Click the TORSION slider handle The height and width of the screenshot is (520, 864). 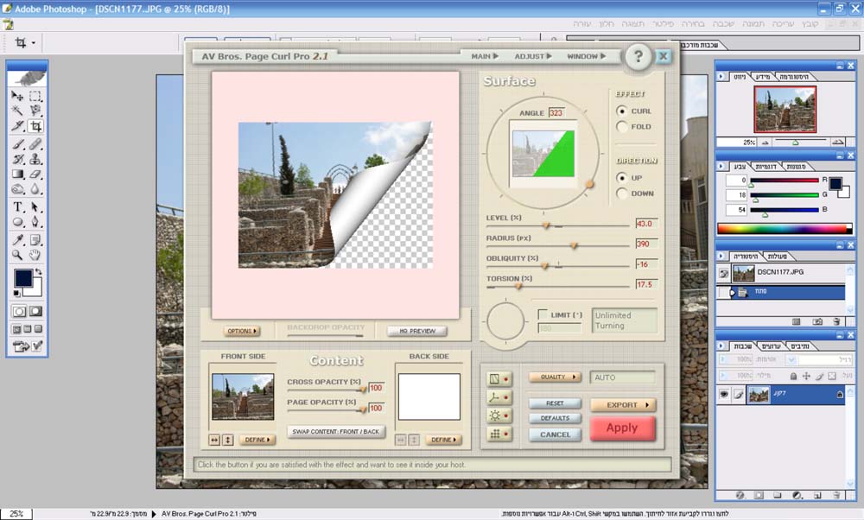click(518, 287)
